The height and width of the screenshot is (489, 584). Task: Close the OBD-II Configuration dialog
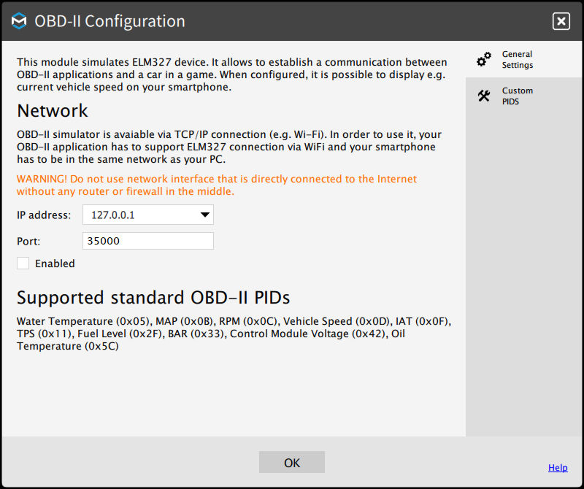click(561, 21)
